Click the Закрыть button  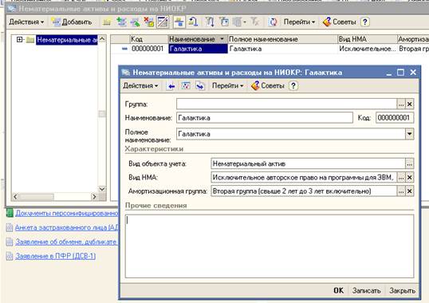(402, 290)
